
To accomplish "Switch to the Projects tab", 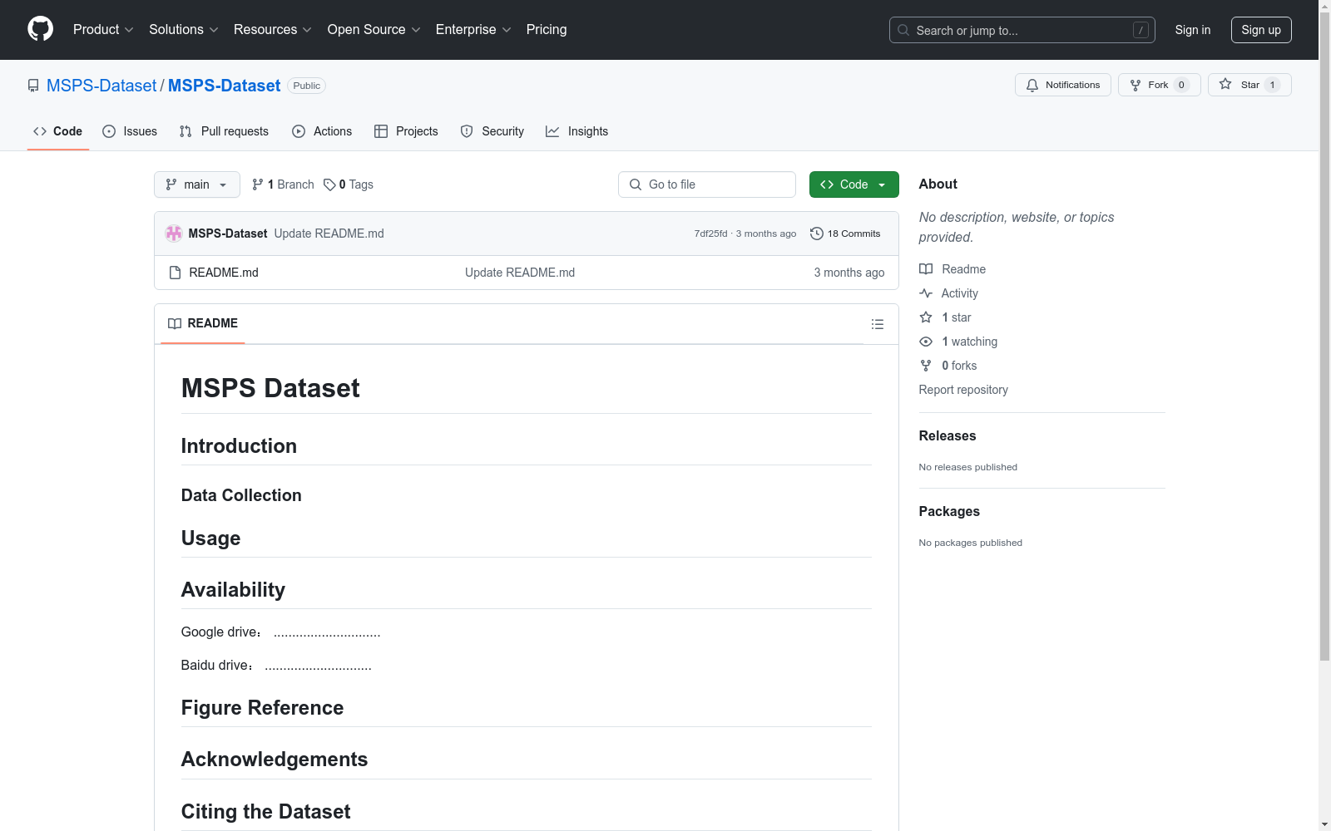I will point(406,131).
